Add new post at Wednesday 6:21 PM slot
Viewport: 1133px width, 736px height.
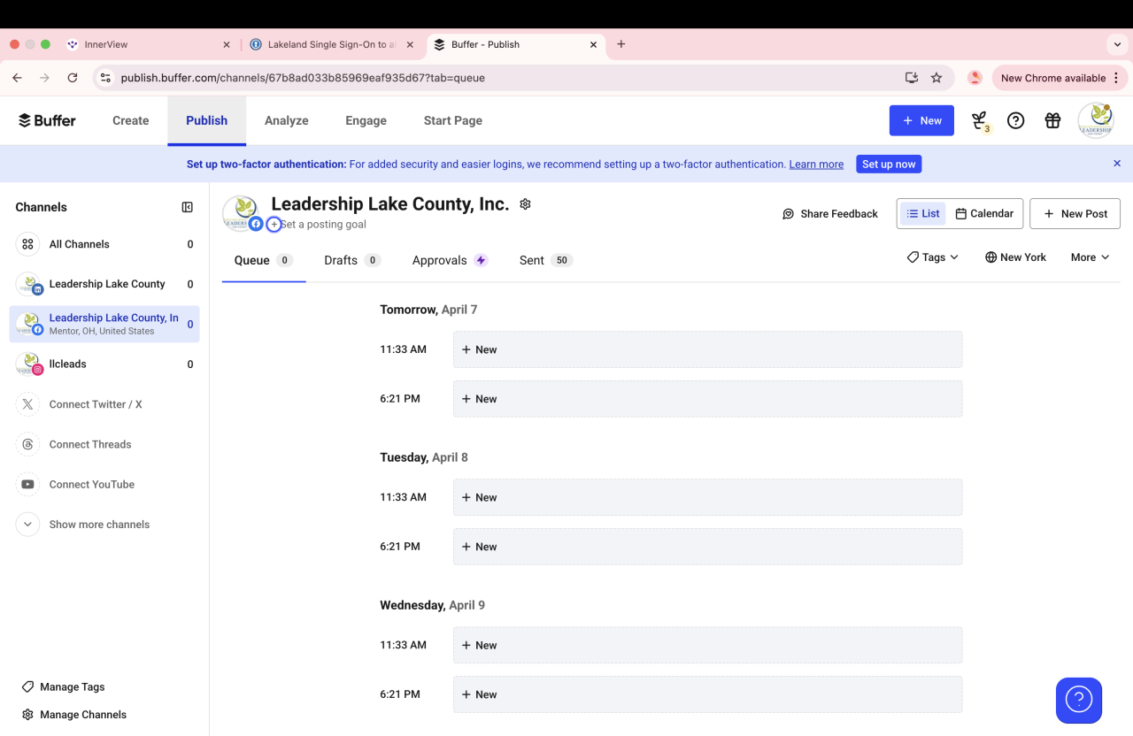[707, 694]
